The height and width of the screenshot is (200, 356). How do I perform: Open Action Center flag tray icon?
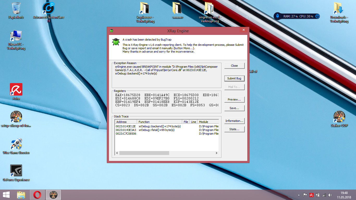305,195
